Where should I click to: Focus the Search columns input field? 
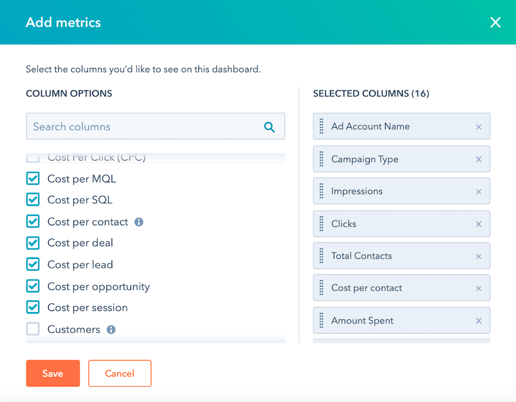(x=144, y=127)
